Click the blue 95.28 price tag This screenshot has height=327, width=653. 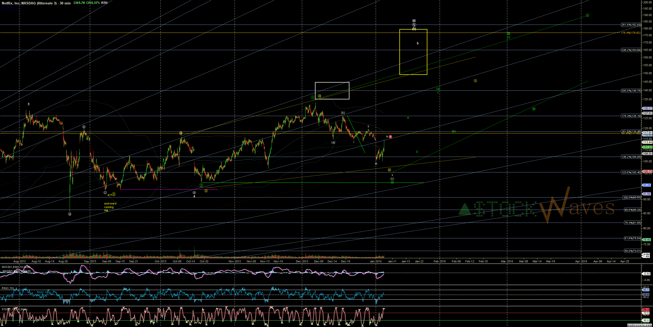coord(646,185)
